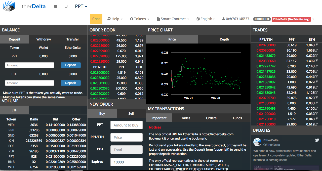Screen dimensions: 322x171
Task: Open external link for trade 0.021530042
Action: [316, 87]
